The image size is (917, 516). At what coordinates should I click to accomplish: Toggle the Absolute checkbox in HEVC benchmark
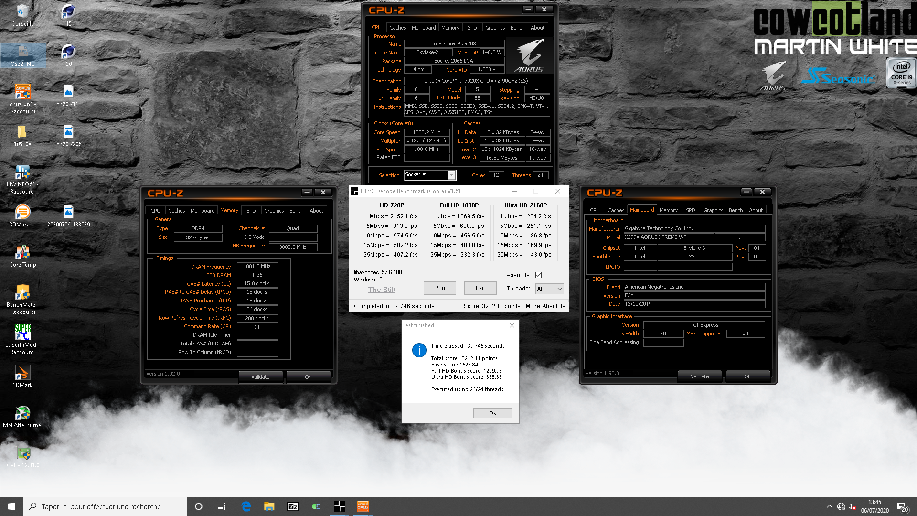(x=538, y=275)
